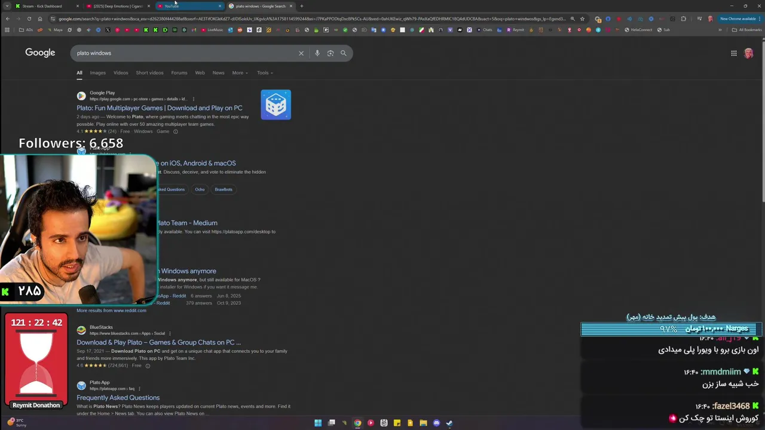Go back with the browser back arrow

coord(7,19)
